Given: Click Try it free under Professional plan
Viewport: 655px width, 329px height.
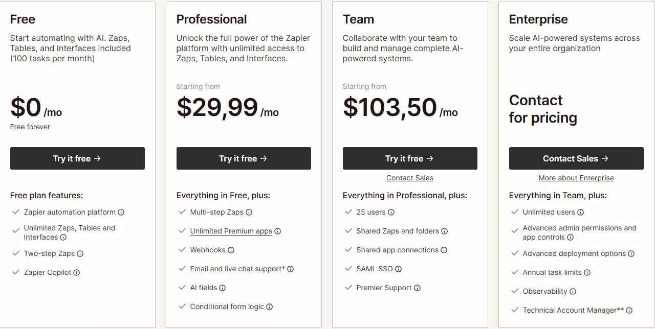Looking at the screenshot, I should pyautogui.click(x=244, y=158).
